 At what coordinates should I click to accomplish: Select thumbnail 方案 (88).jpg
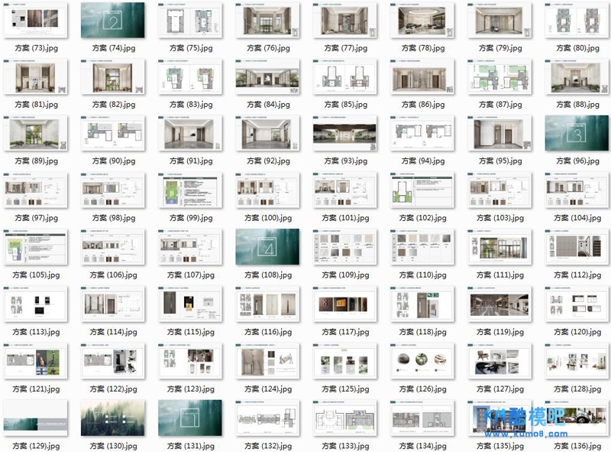coord(577,77)
